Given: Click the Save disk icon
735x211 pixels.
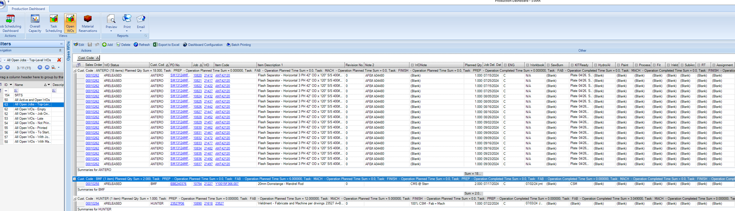Looking at the screenshot, I should [x=90, y=45].
